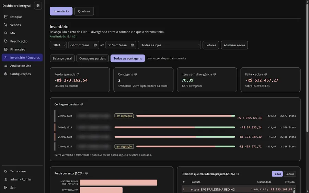This screenshot has width=309, height=193.
Task: Toggle product list to Sobras
Action: (290, 174)
